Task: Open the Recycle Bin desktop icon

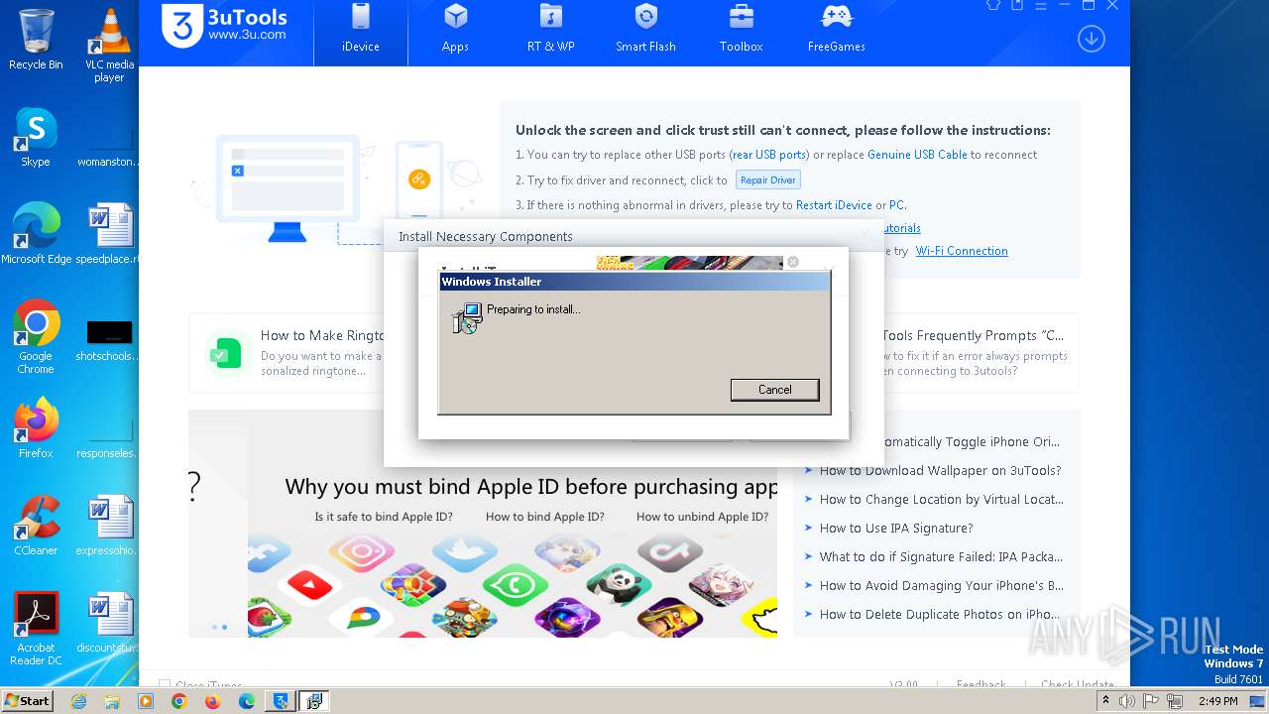Action: pos(36,40)
